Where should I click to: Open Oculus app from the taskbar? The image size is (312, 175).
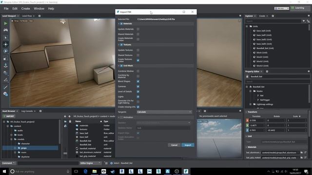click(104, 172)
